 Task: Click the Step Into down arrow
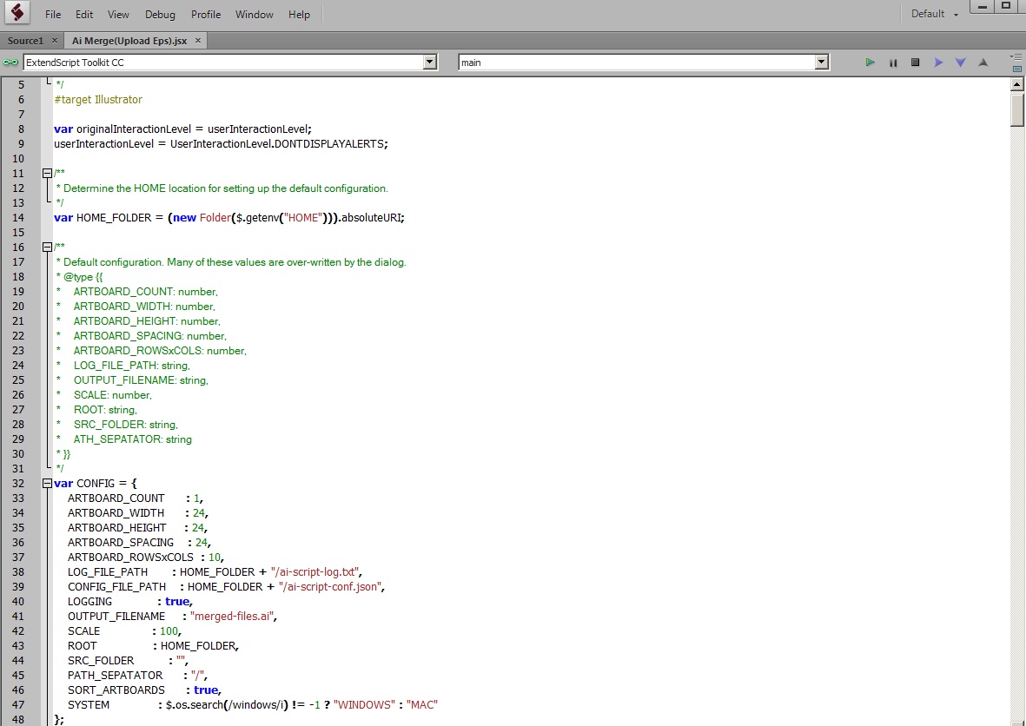[960, 63]
